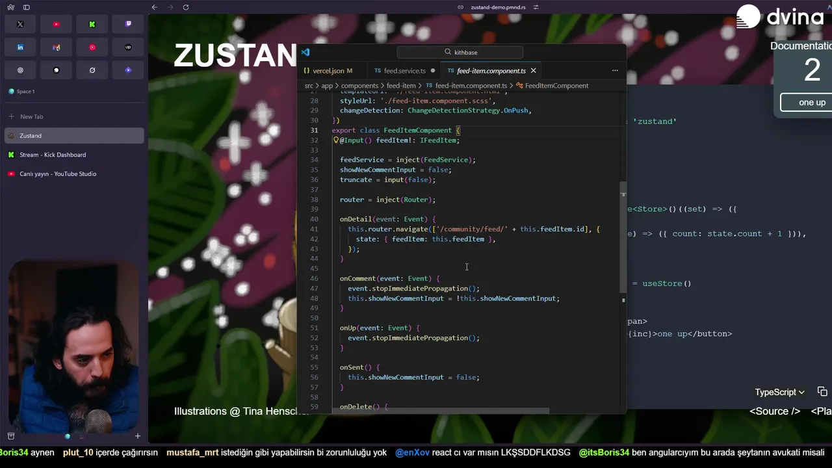Screen dimensions: 832x468
Task: Switch to Canlı yayın - YouTube Studio tab
Action: click(74, 174)
